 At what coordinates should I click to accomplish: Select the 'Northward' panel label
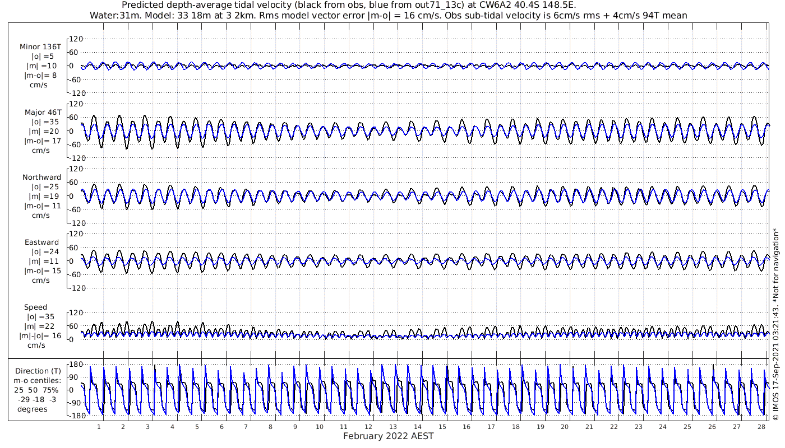click(42, 177)
